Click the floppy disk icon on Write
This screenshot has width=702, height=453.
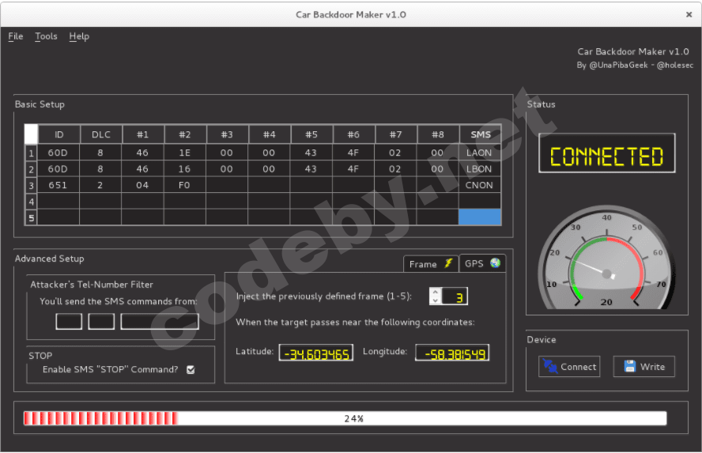(630, 366)
